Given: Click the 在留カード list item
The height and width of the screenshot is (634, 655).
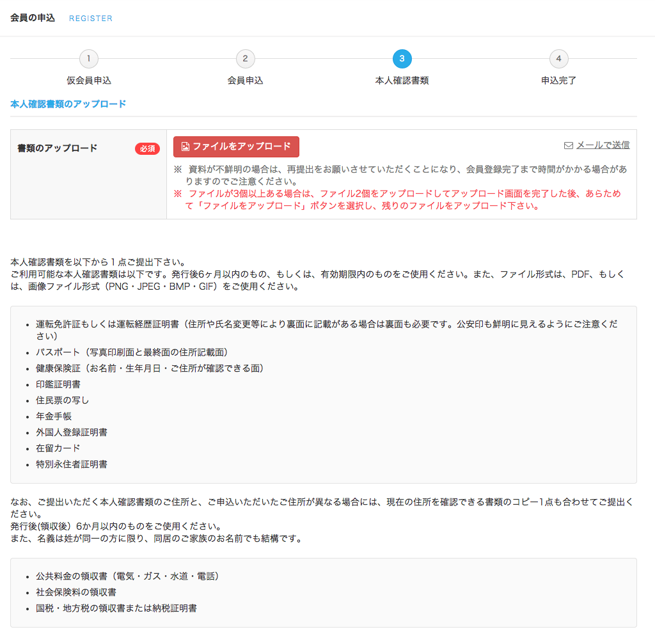Looking at the screenshot, I should [x=58, y=448].
